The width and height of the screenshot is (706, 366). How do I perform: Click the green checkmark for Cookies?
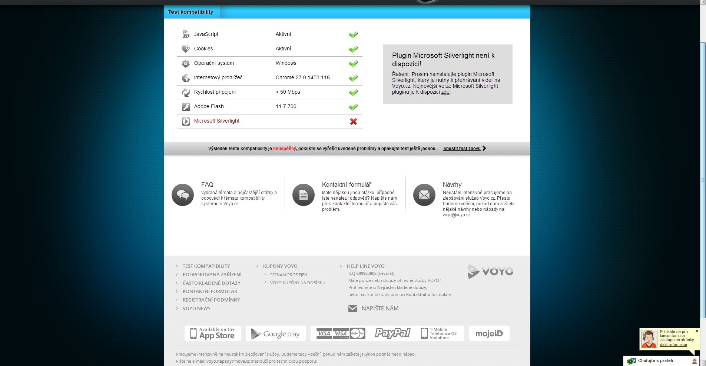coord(354,49)
